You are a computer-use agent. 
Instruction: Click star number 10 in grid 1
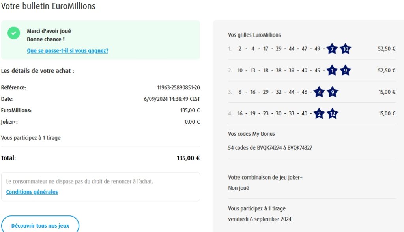[345, 49]
